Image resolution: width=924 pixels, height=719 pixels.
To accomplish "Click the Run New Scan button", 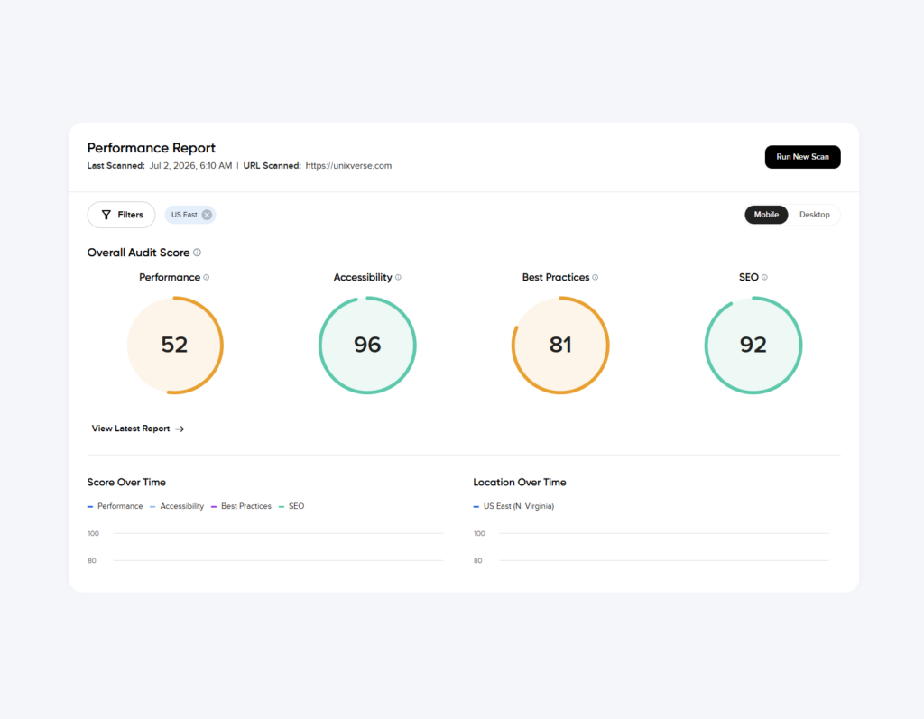I will [802, 157].
